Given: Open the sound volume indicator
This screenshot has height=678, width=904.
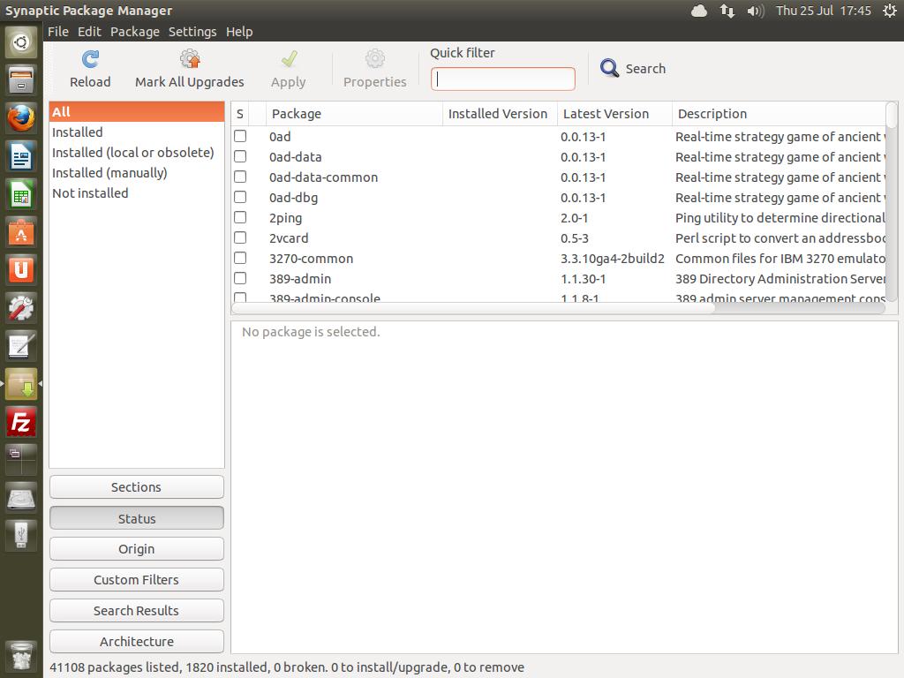Looking at the screenshot, I should 755,11.
